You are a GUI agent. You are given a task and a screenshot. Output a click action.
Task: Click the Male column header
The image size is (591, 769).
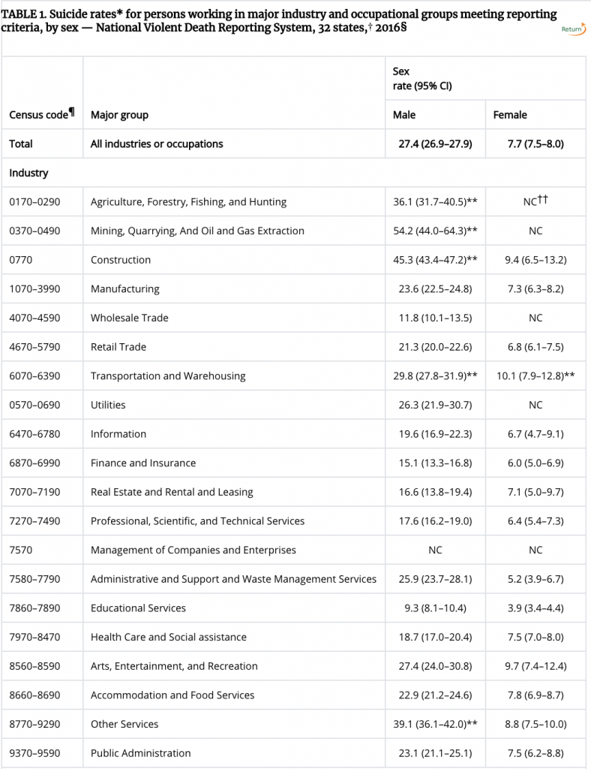click(404, 115)
